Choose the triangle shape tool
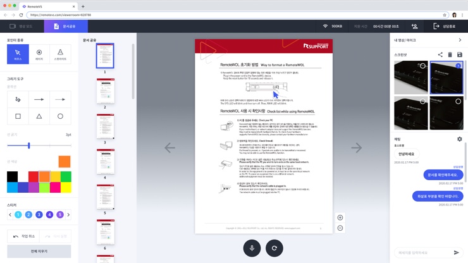The height and width of the screenshot is (263, 468). pyautogui.click(x=39, y=116)
